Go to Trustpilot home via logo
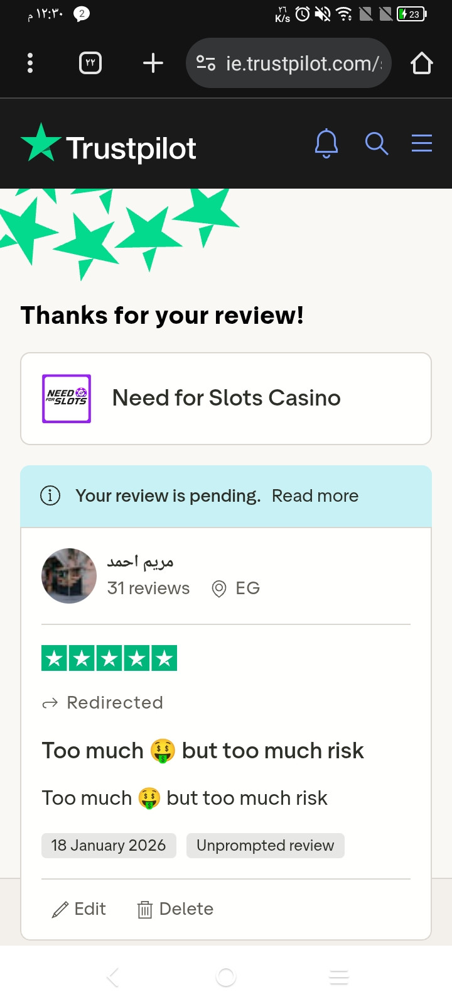452x1006 pixels. pos(109,147)
